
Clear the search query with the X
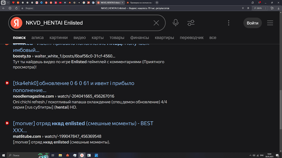(x=156, y=23)
